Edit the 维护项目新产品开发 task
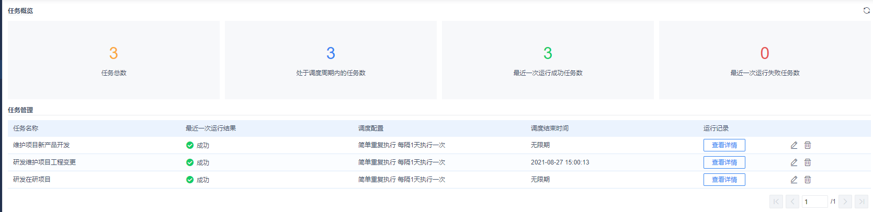Viewport: 873px width, 212px height. 794,145
